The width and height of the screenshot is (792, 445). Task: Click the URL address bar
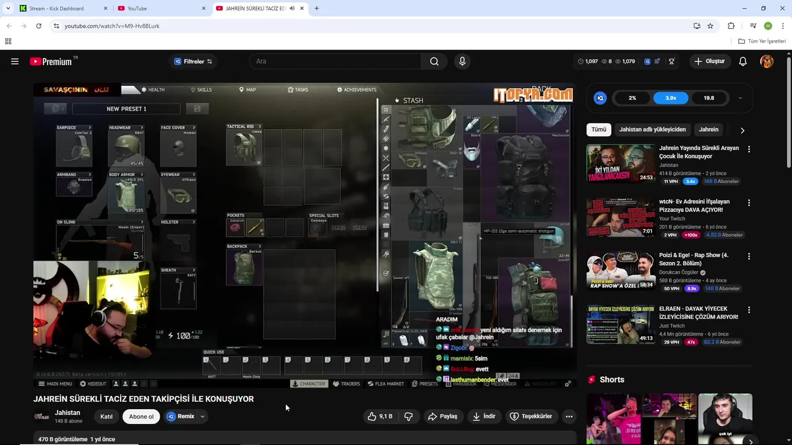pyautogui.click(x=371, y=26)
